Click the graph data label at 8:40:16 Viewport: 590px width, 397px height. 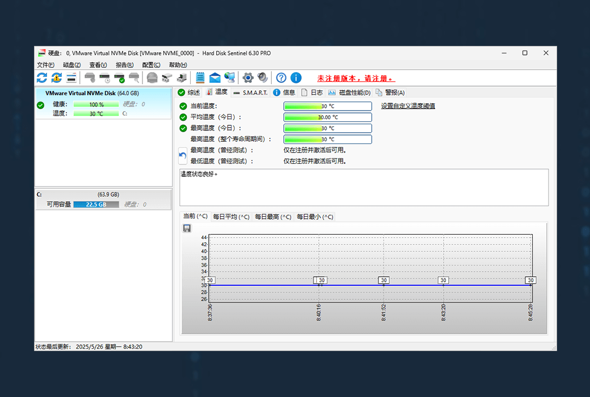[x=320, y=280]
